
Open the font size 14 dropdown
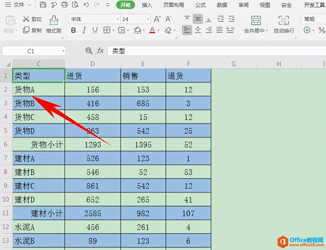[x=148, y=19]
